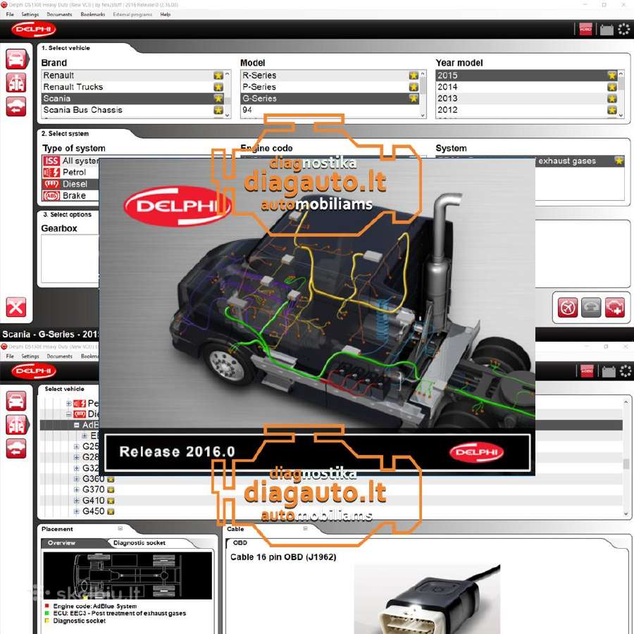This screenshot has width=634, height=634.
Task: Select the Petrol system type icon
Action: click(x=51, y=173)
